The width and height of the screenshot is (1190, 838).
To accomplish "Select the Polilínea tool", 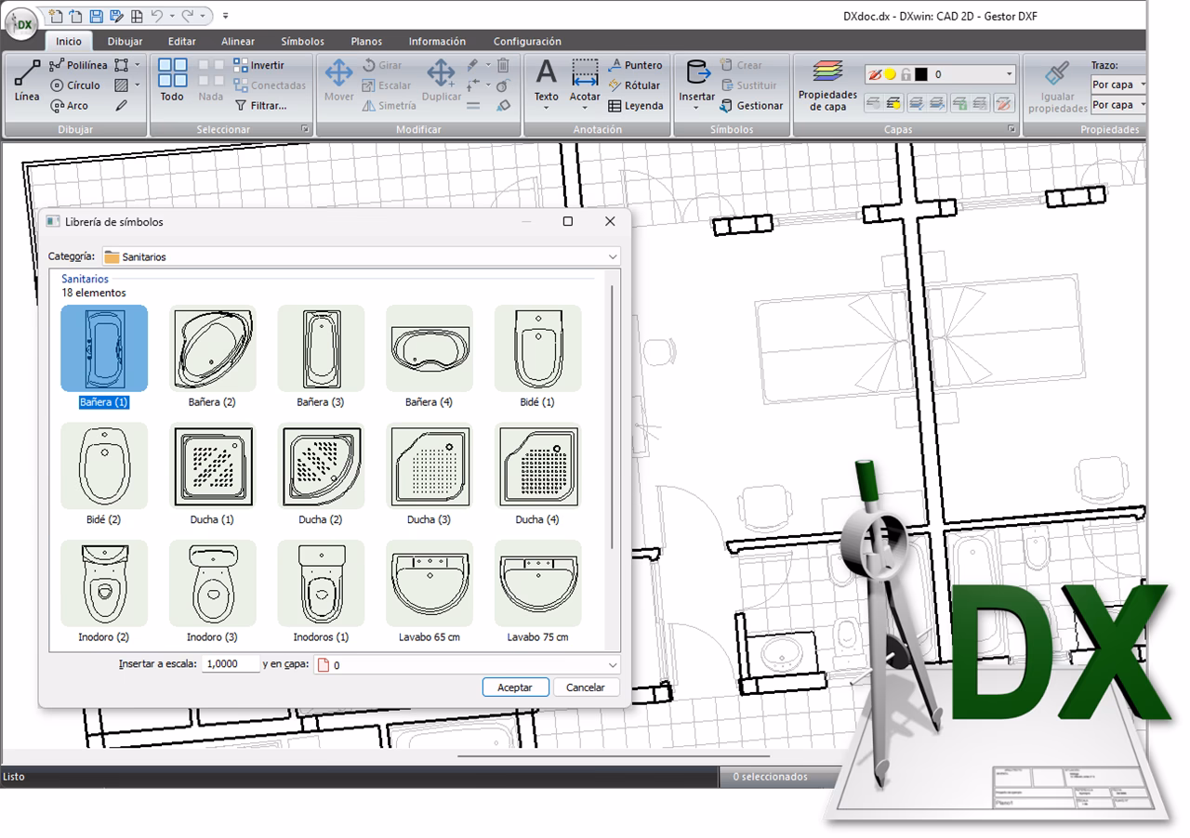I will coord(78,65).
